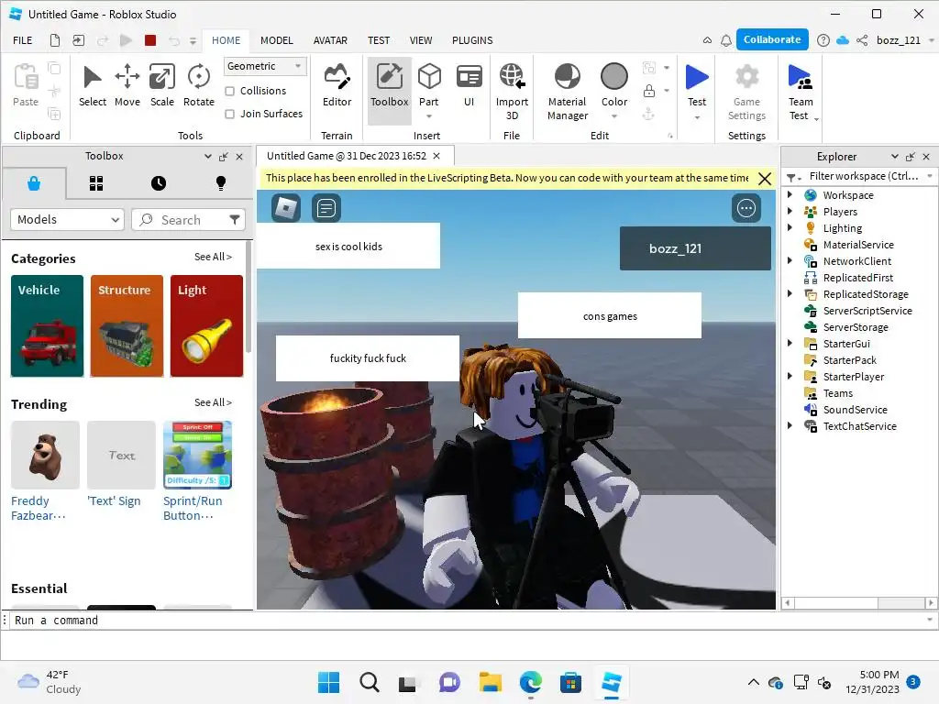
Task: Expand the TextChatService node
Action: coord(790,425)
